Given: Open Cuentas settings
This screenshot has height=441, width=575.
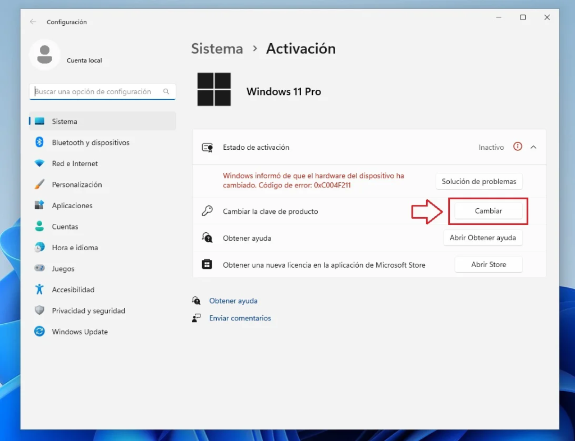Looking at the screenshot, I should tap(102, 227).
